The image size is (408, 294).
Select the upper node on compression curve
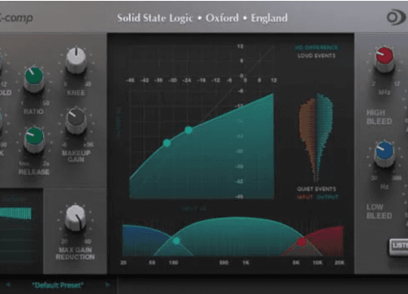point(188,130)
